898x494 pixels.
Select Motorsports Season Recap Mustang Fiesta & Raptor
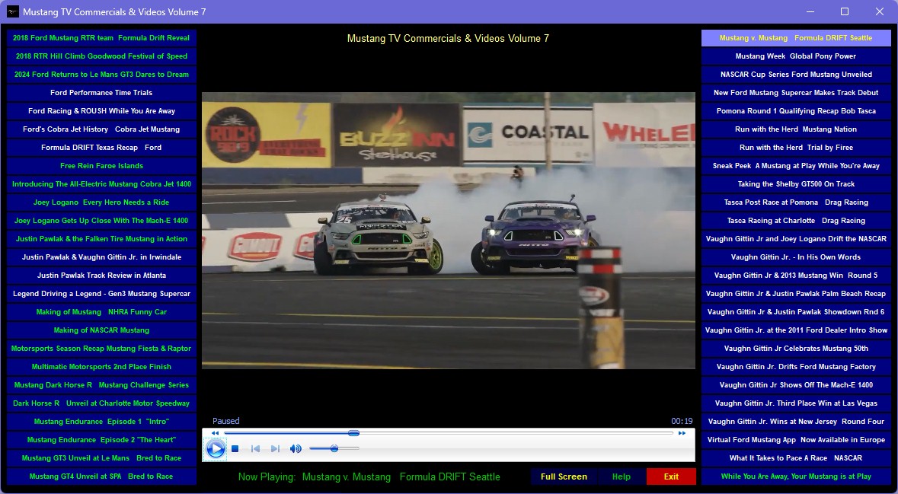[101, 349]
